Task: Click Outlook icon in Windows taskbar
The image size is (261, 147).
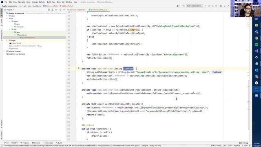Action: 257,70
